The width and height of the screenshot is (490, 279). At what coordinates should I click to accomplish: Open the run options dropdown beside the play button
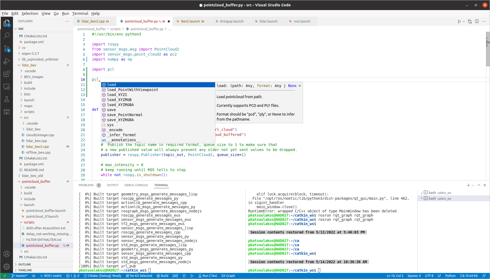coord(463,21)
